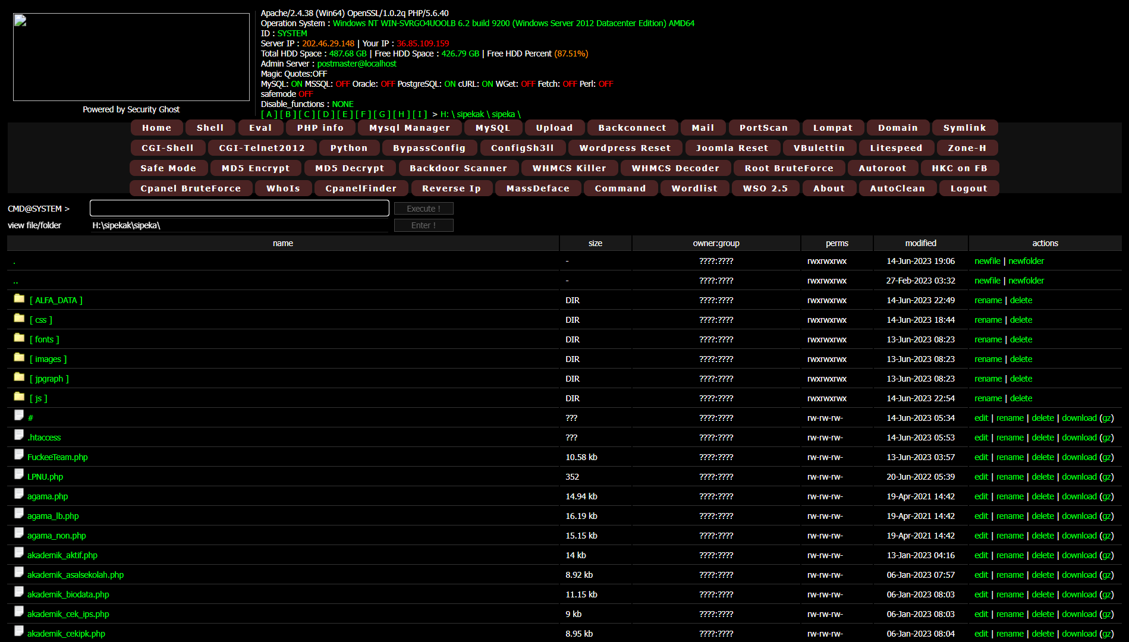
Task: Click the WHMCS Decoder button
Action: [x=675, y=168]
